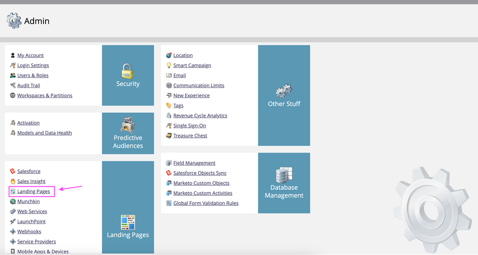478x255 pixels.
Task: Click the Login Settings keys icon
Action: (12, 65)
